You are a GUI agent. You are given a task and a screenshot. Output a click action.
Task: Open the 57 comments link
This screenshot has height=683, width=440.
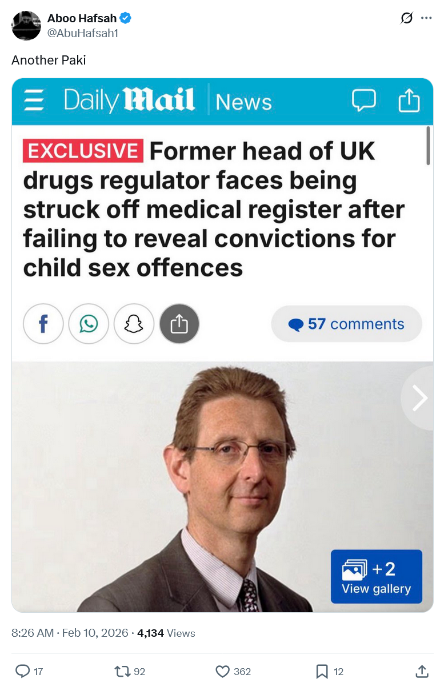point(346,324)
